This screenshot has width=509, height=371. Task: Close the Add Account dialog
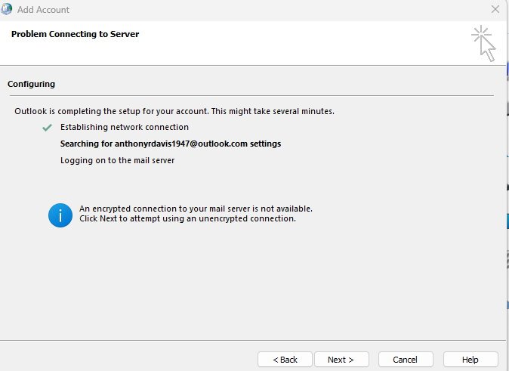[x=495, y=9]
